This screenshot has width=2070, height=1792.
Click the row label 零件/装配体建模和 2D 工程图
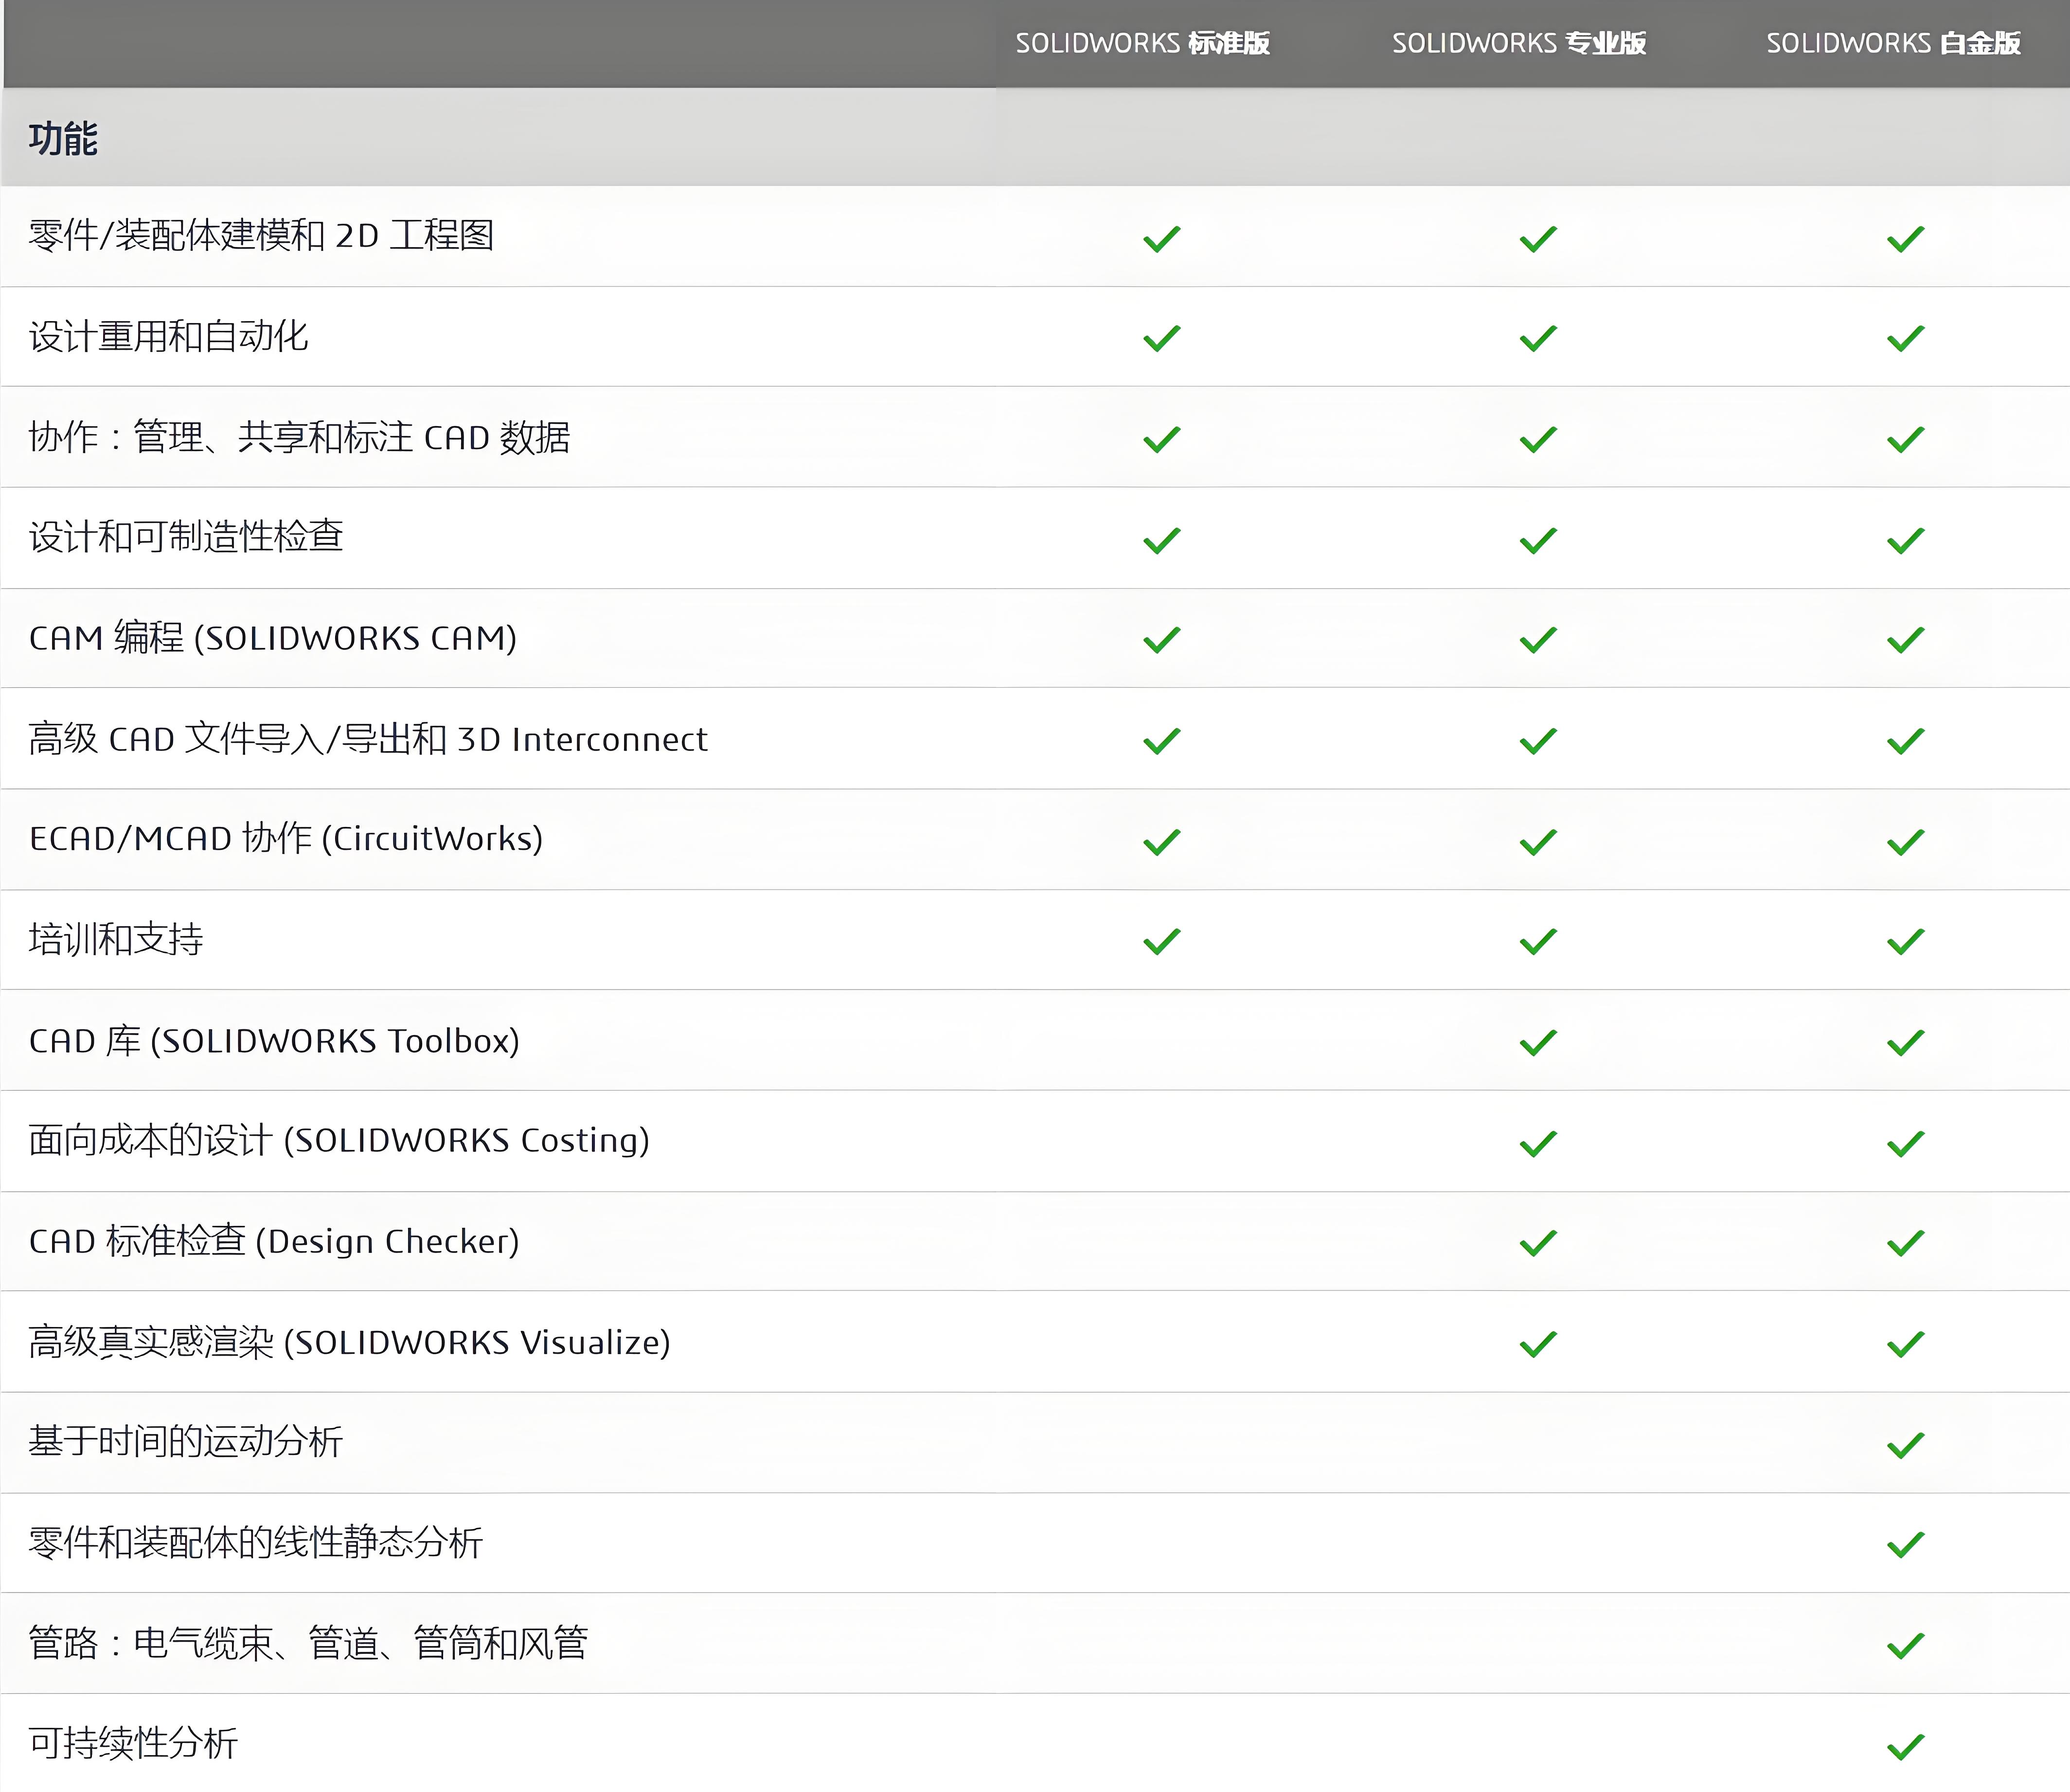pyautogui.click(x=261, y=236)
